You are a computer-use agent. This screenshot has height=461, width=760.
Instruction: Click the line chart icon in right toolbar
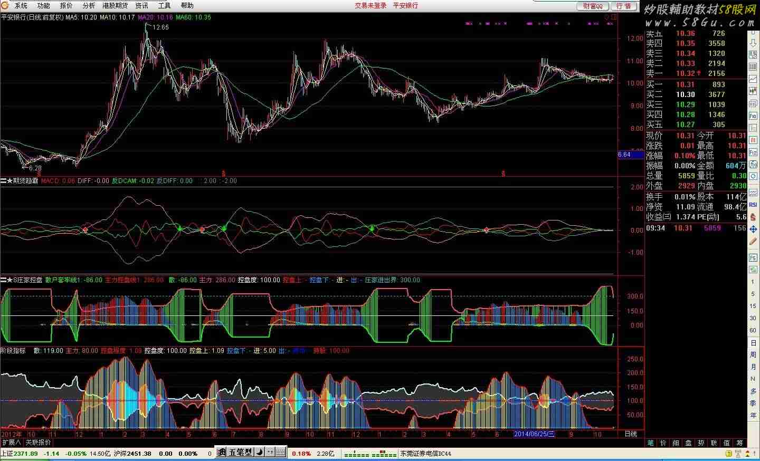753,79
